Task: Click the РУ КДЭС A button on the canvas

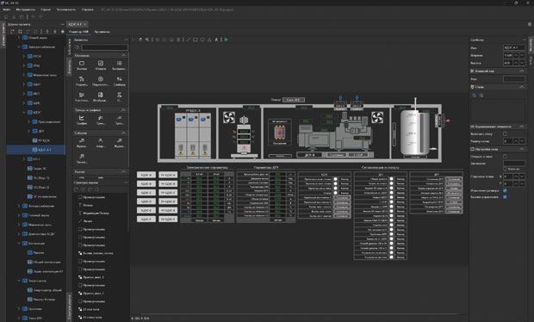Action: 168,175
